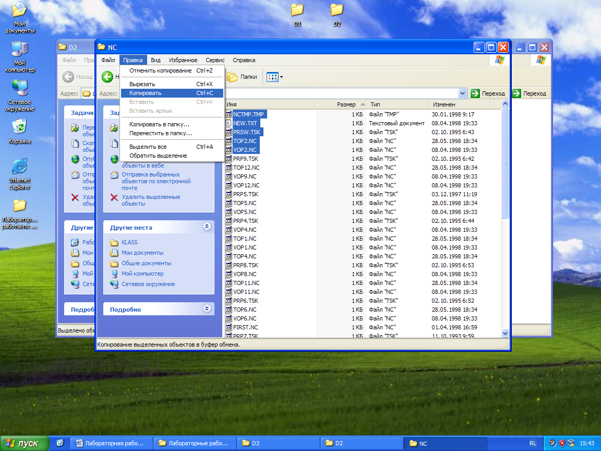Viewport: 601px width, 451px height.
Task: Open the Избранное menu
Action: tap(183, 60)
